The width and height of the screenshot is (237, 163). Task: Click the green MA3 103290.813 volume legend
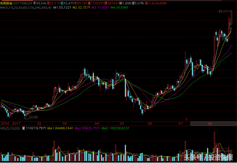tap(115, 128)
